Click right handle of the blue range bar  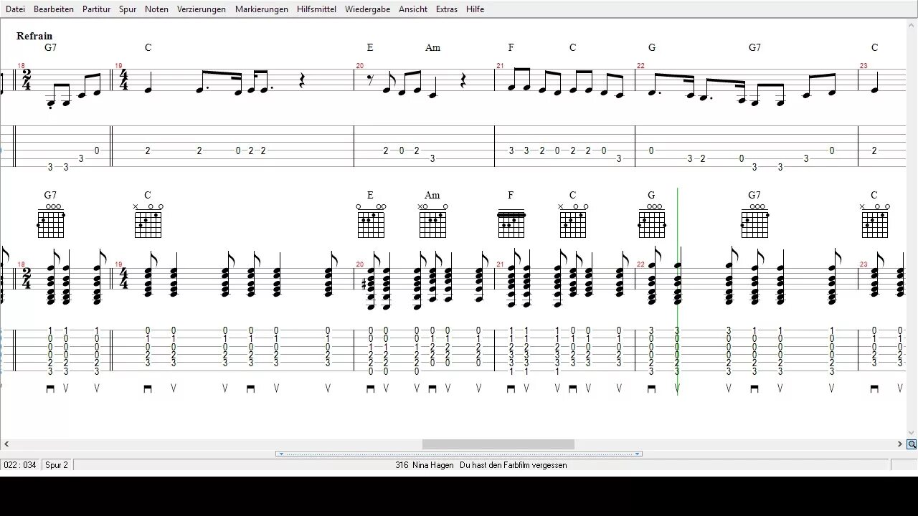[638, 454]
